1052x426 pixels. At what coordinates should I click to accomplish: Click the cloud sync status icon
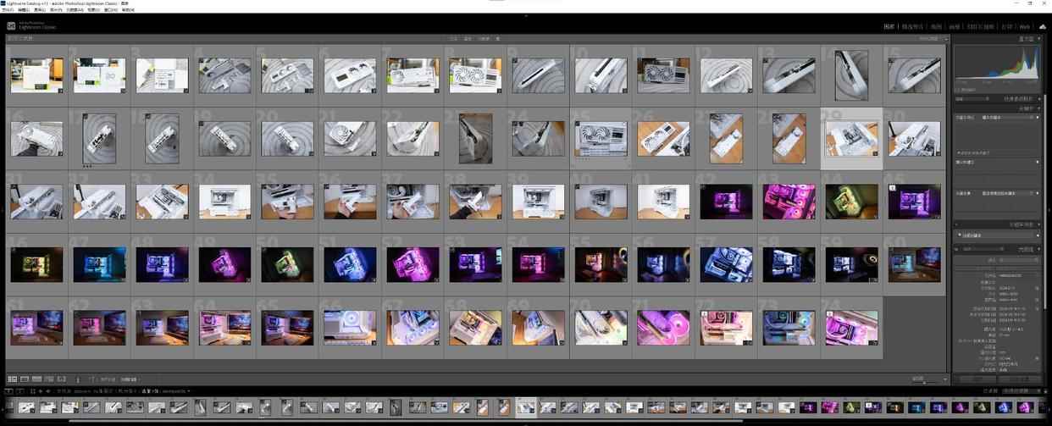pyautogui.click(x=1042, y=26)
